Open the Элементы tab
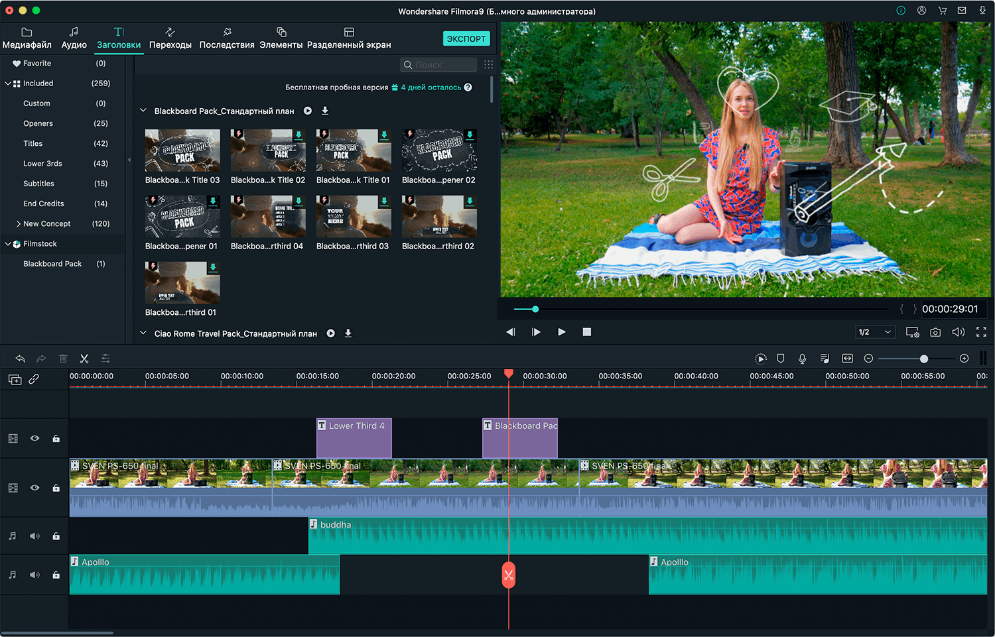This screenshot has height=637, width=995. point(281,38)
